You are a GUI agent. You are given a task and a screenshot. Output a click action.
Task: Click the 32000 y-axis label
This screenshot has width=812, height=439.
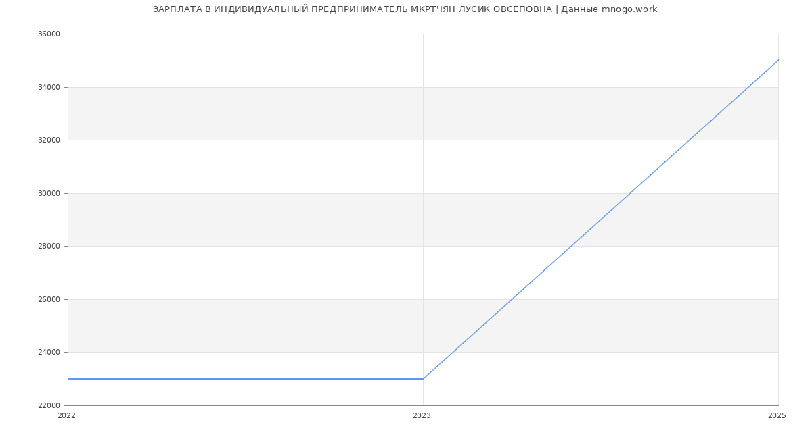49,140
